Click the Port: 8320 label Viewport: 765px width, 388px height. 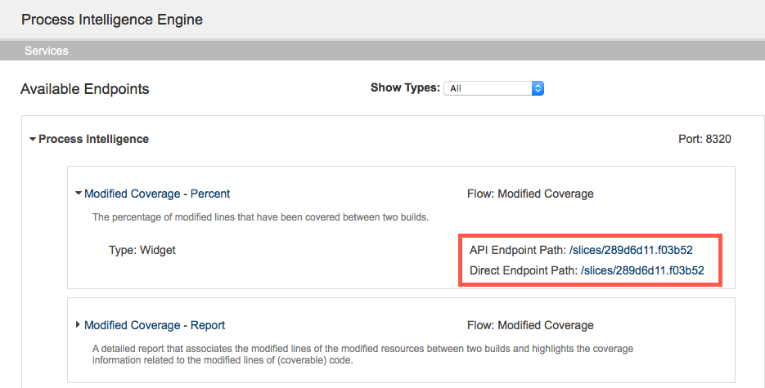coord(704,139)
